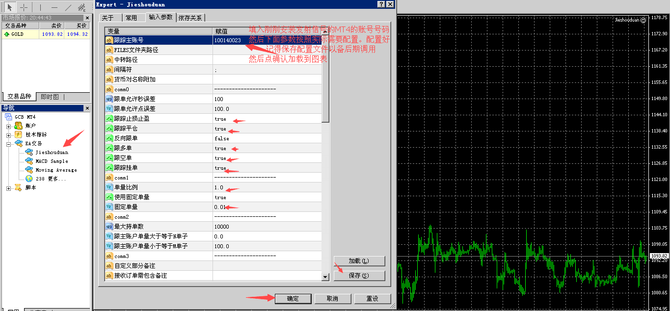The height and width of the screenshot is (311, 670).
Task: Select the cursor arrow tool
Action: (x=9, y=7)
